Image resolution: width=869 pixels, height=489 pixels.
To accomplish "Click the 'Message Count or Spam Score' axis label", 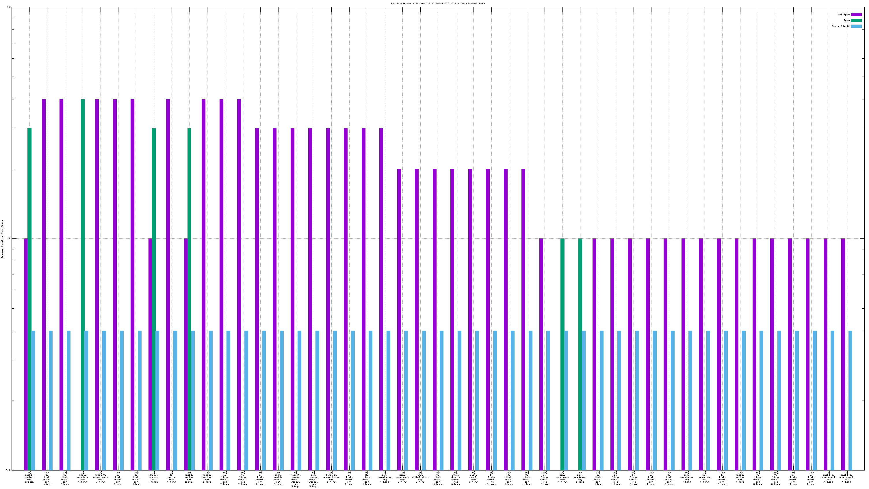I will pyautogui.click(x=2, y=239).
